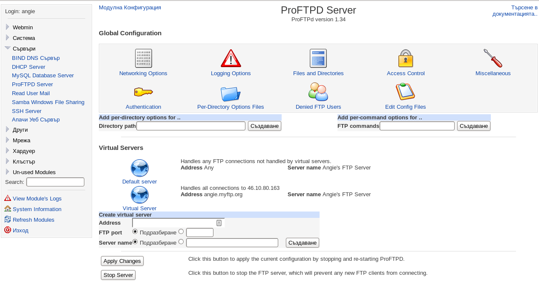Open the Miscellaneous screwdriver icon
The height and width of the screenshot is (282, 539).
tap(493, 58)
